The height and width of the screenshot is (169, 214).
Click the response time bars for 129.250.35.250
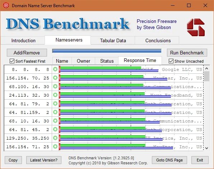tap(111, 138)
